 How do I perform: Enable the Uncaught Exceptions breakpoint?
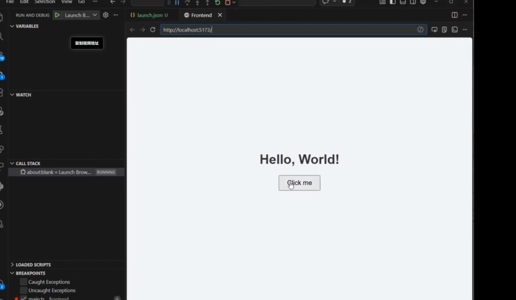[23, 290]
